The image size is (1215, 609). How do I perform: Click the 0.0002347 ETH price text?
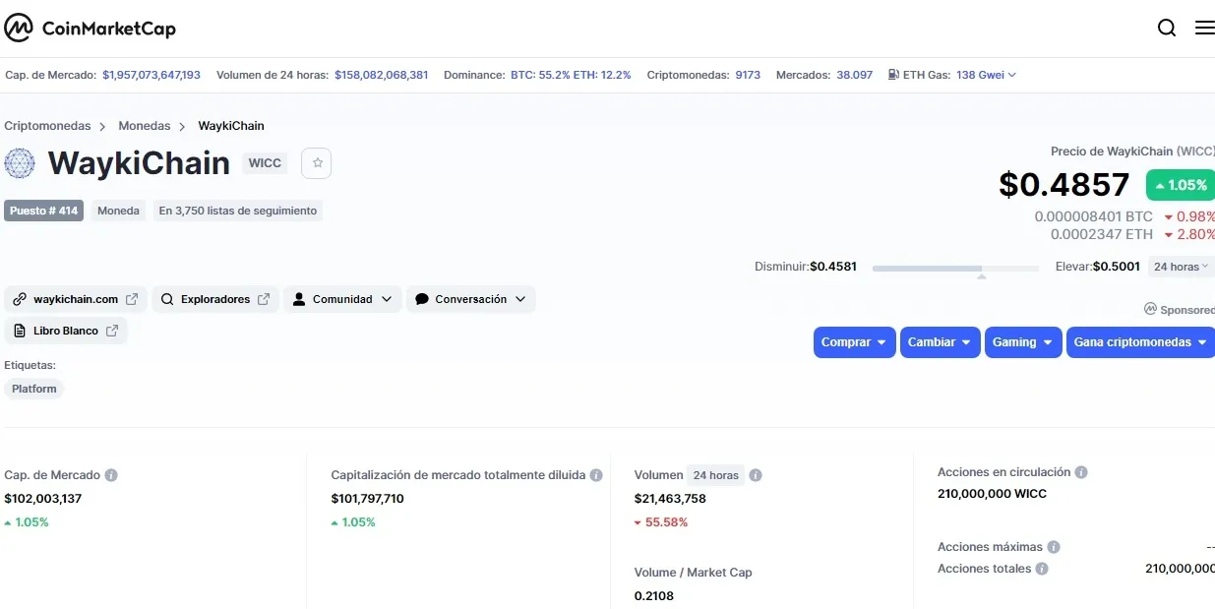(x=1102, y=234)
